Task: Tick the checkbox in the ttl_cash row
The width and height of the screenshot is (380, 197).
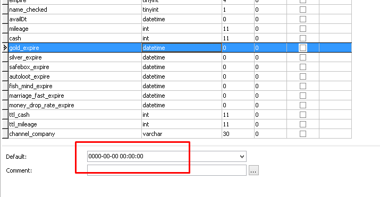Action: 303,115
